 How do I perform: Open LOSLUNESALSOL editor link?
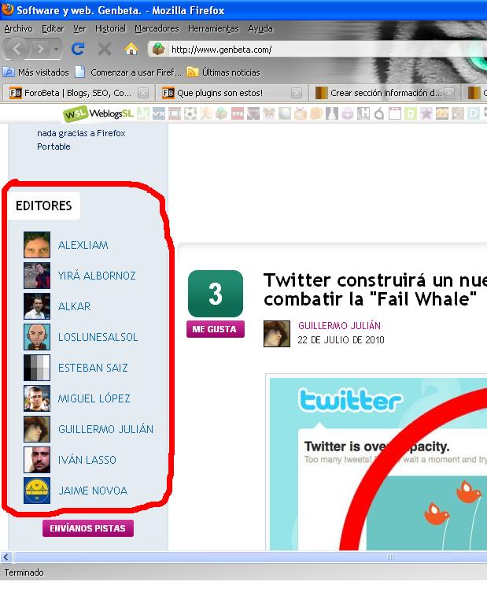point(98,337)
